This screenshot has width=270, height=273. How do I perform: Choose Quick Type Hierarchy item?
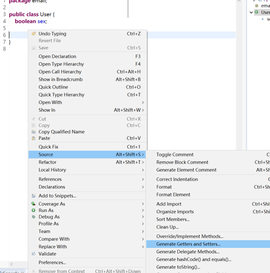(x=87, y=95)
